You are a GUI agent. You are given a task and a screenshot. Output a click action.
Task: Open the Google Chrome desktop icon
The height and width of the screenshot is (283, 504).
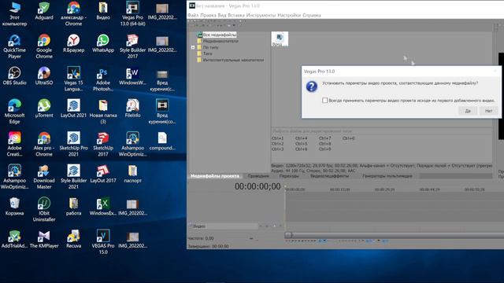44,46
